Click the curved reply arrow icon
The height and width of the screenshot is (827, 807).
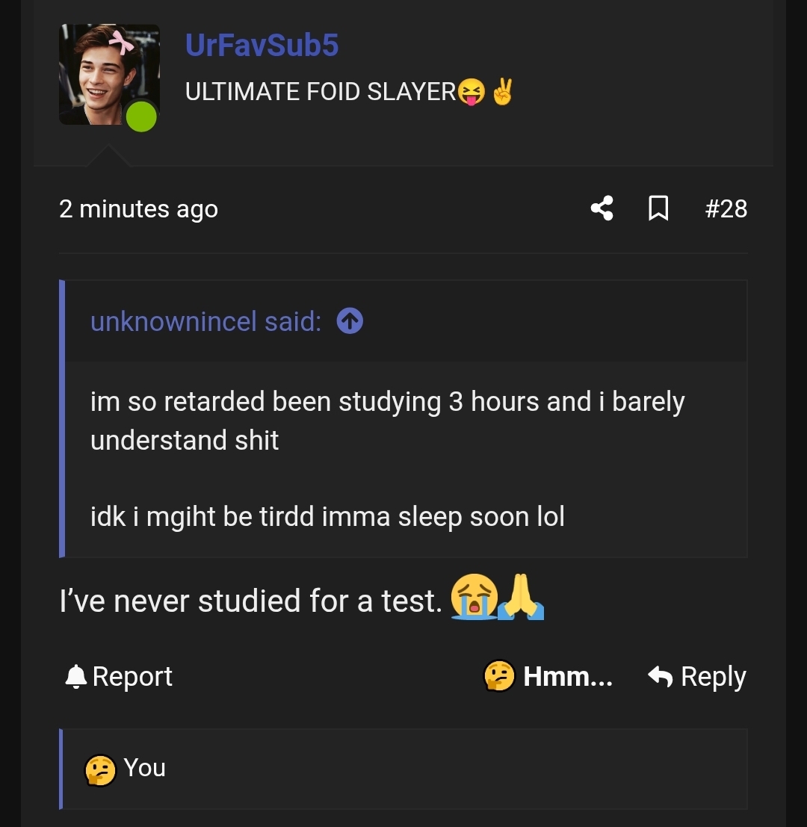(x=661, y=677)
